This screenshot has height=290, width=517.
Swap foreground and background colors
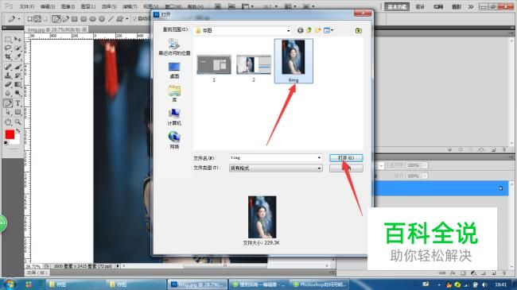pos(18,131)
